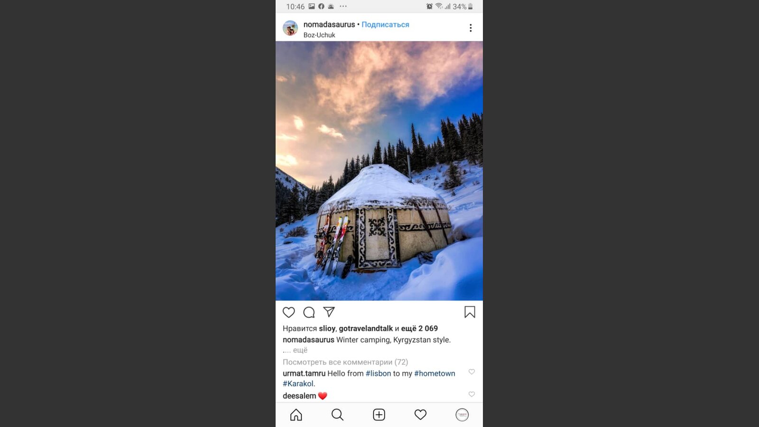Tap the new post plus icon
The width and height of the screenshot is (759, 427).
click(379, 415)
